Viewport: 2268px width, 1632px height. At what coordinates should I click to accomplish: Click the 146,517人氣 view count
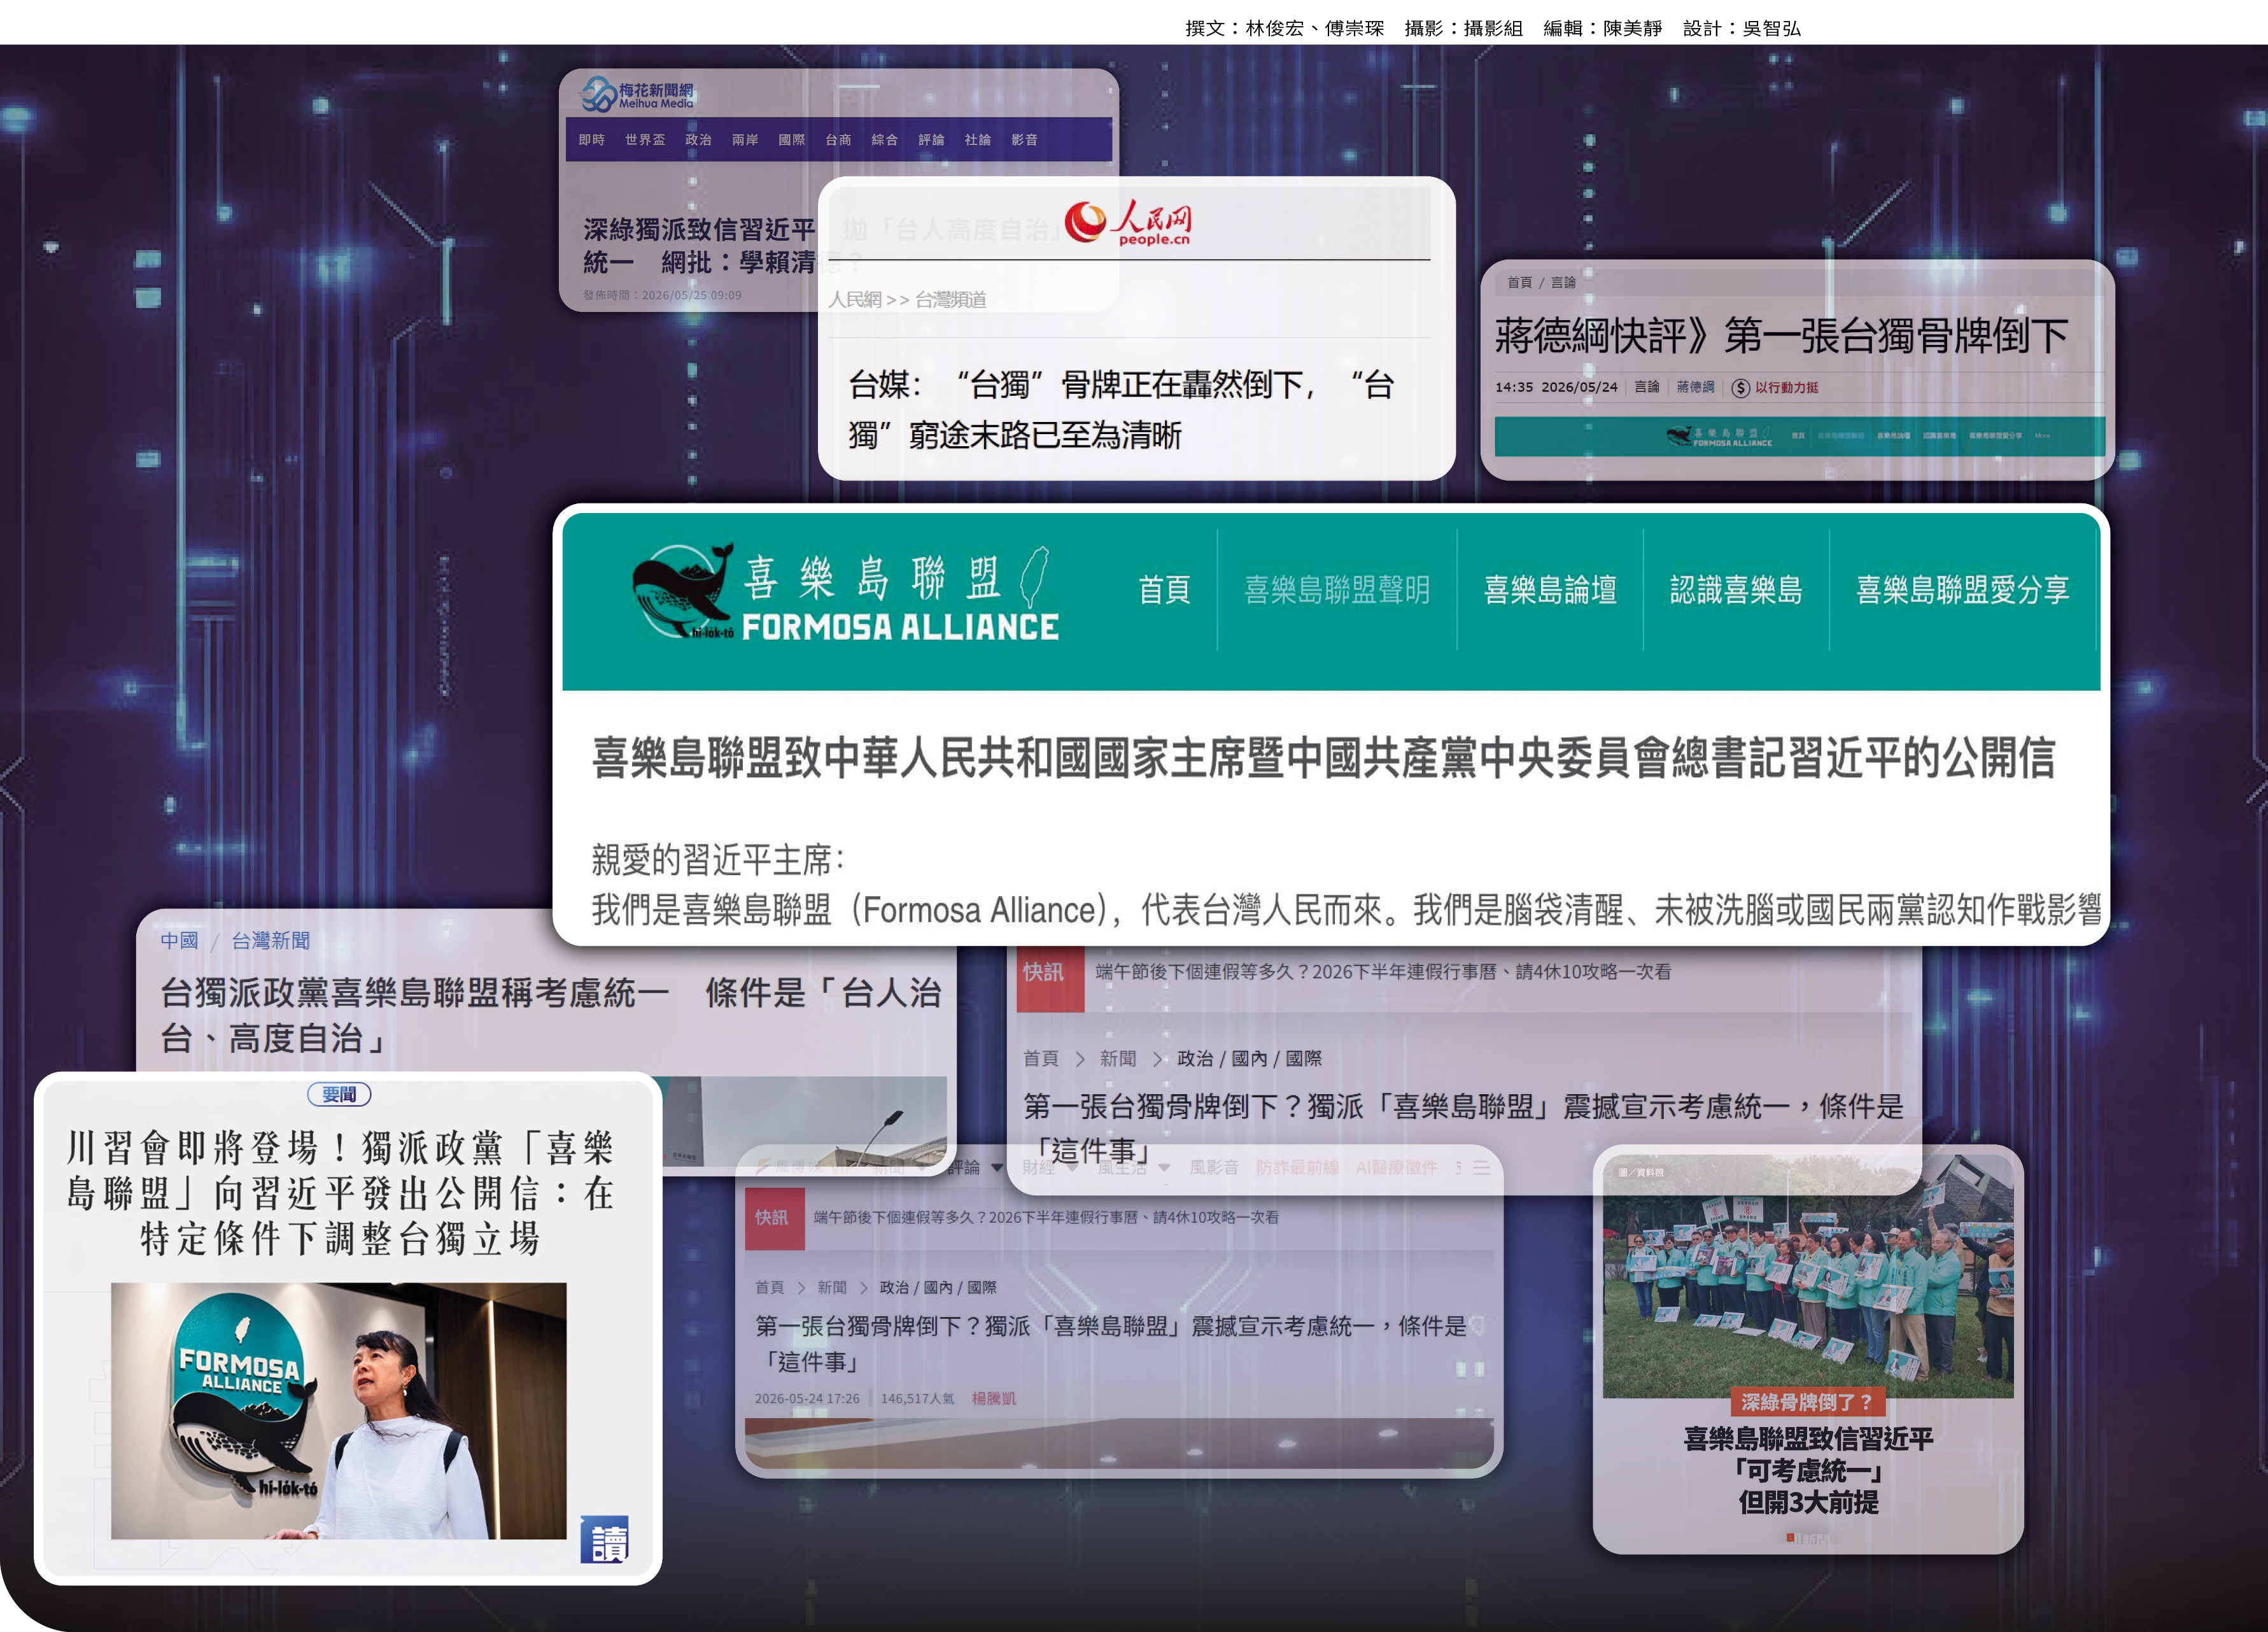tap(917, 1399)
